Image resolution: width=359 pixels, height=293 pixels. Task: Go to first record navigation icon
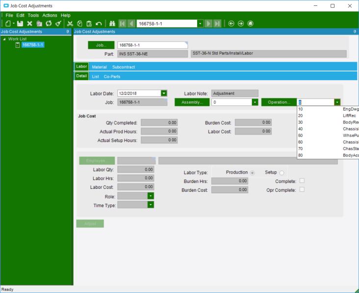tap(123, 23)
